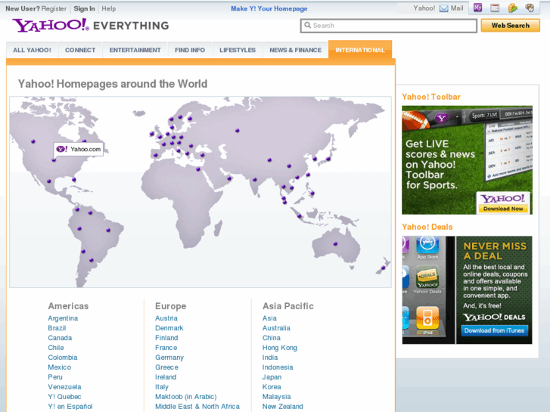Click the magnifier icon in the search box
The height and width of the screenshot is (412, 550).
(308, 25)
